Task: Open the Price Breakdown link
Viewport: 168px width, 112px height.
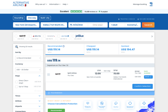Action: (x=57, y=93)
